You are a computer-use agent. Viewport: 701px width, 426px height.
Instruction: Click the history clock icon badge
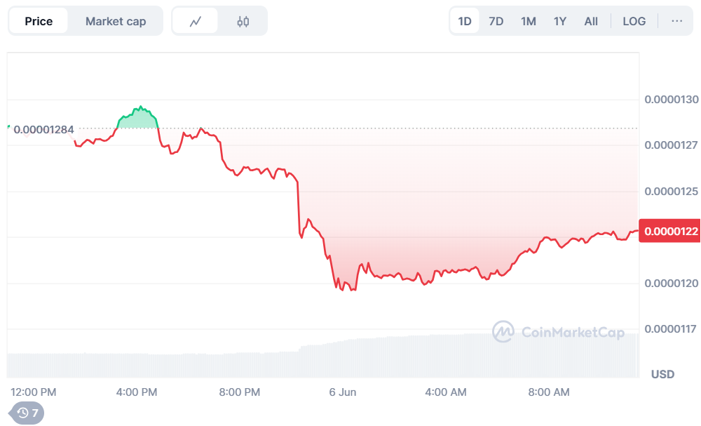pyautogui.click(x=27, y=413)
